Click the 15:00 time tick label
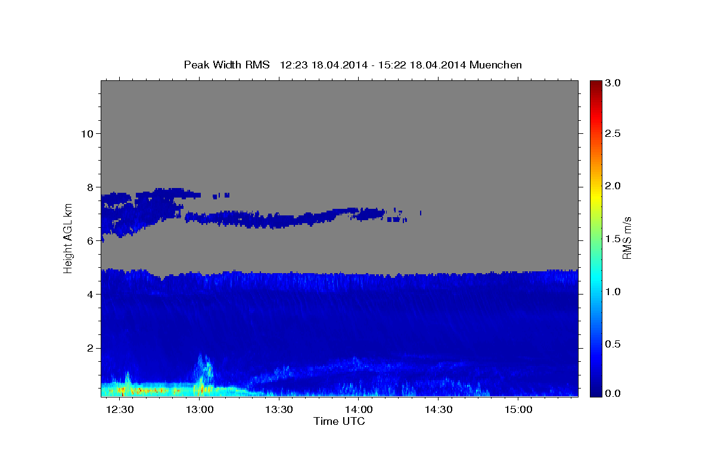 pos(518,410)
